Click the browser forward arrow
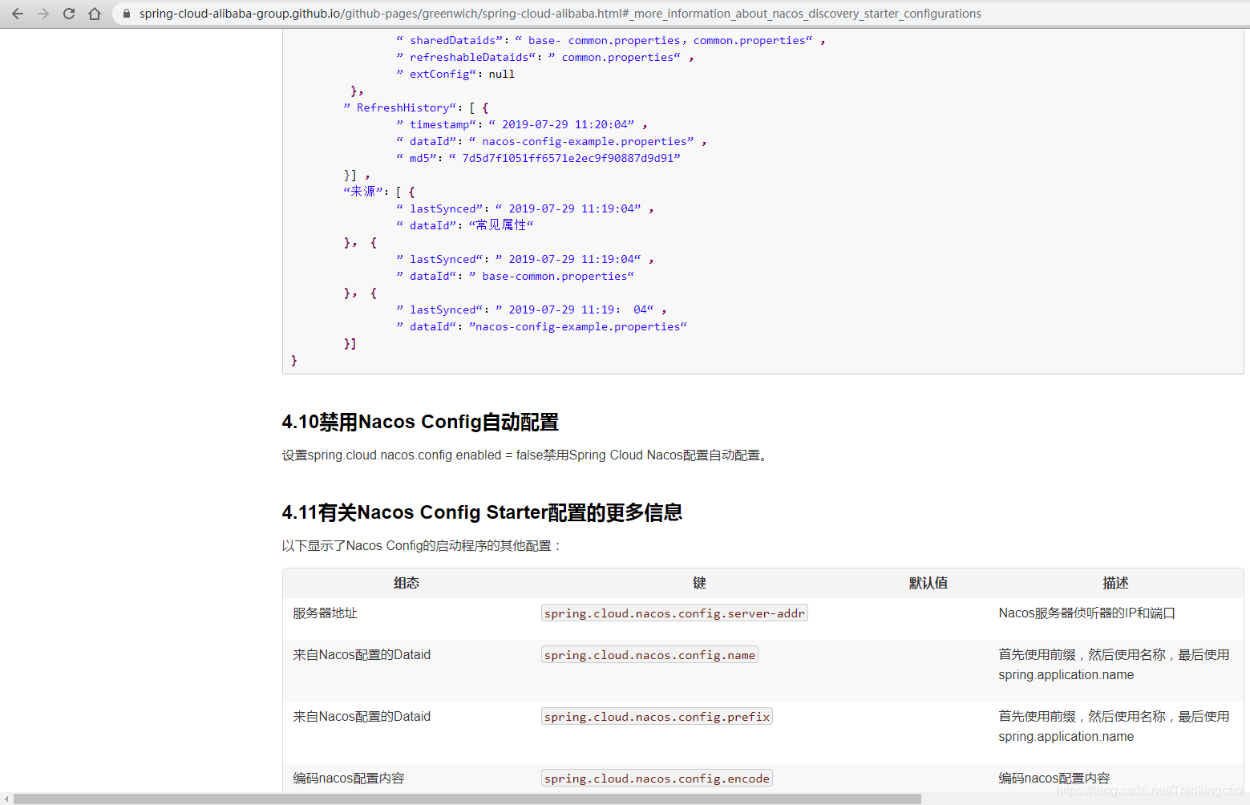This screenshot has width=1250, height=805. (x=42, y=13)
